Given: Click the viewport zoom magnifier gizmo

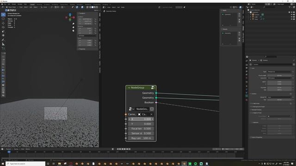Looking at the screenshot, I should [73, 24].
